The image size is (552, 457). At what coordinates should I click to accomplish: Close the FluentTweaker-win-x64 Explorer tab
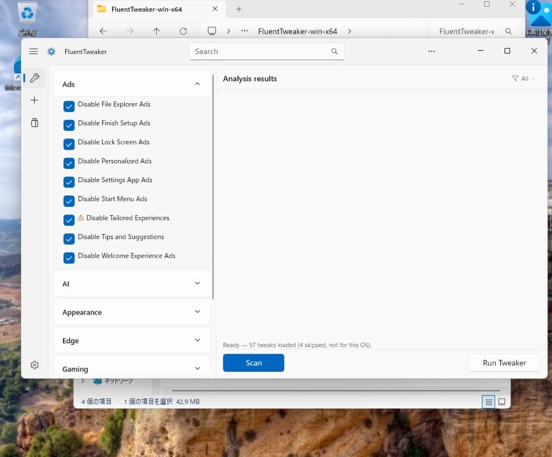[x=215, y=9]
